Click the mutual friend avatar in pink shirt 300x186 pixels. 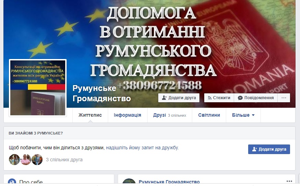tap(26, 160)
